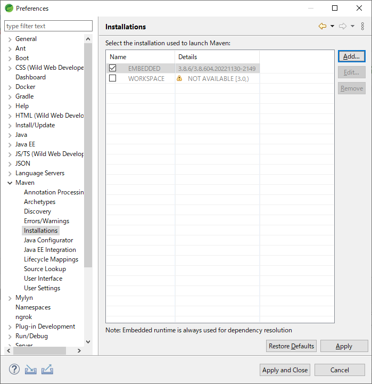Check the WORKSPACE installation checkbox

click(113, 78)
